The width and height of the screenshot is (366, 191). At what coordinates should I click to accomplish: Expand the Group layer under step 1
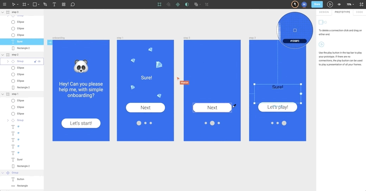pos(8,120)
